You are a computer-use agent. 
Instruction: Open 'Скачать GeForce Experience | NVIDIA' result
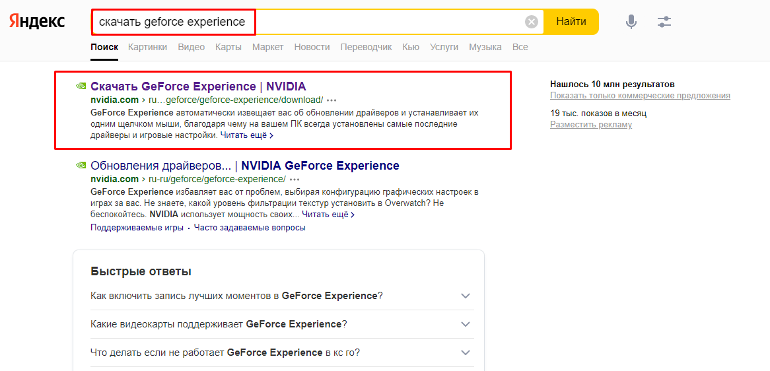point(198,87)
